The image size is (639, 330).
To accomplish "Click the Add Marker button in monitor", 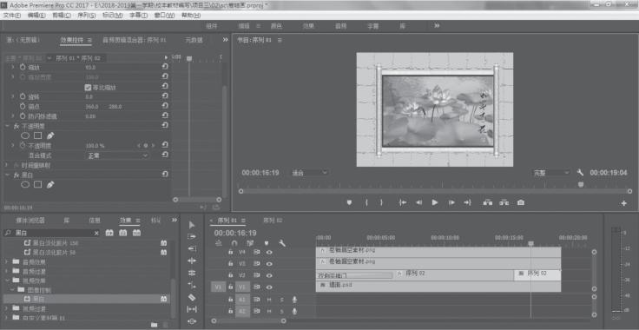I will click(349, 202).
